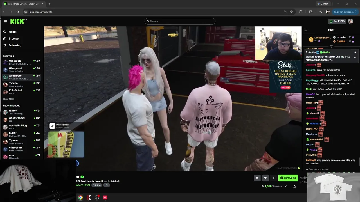Report stream with warning triangle icon

(x=294, y=186)
